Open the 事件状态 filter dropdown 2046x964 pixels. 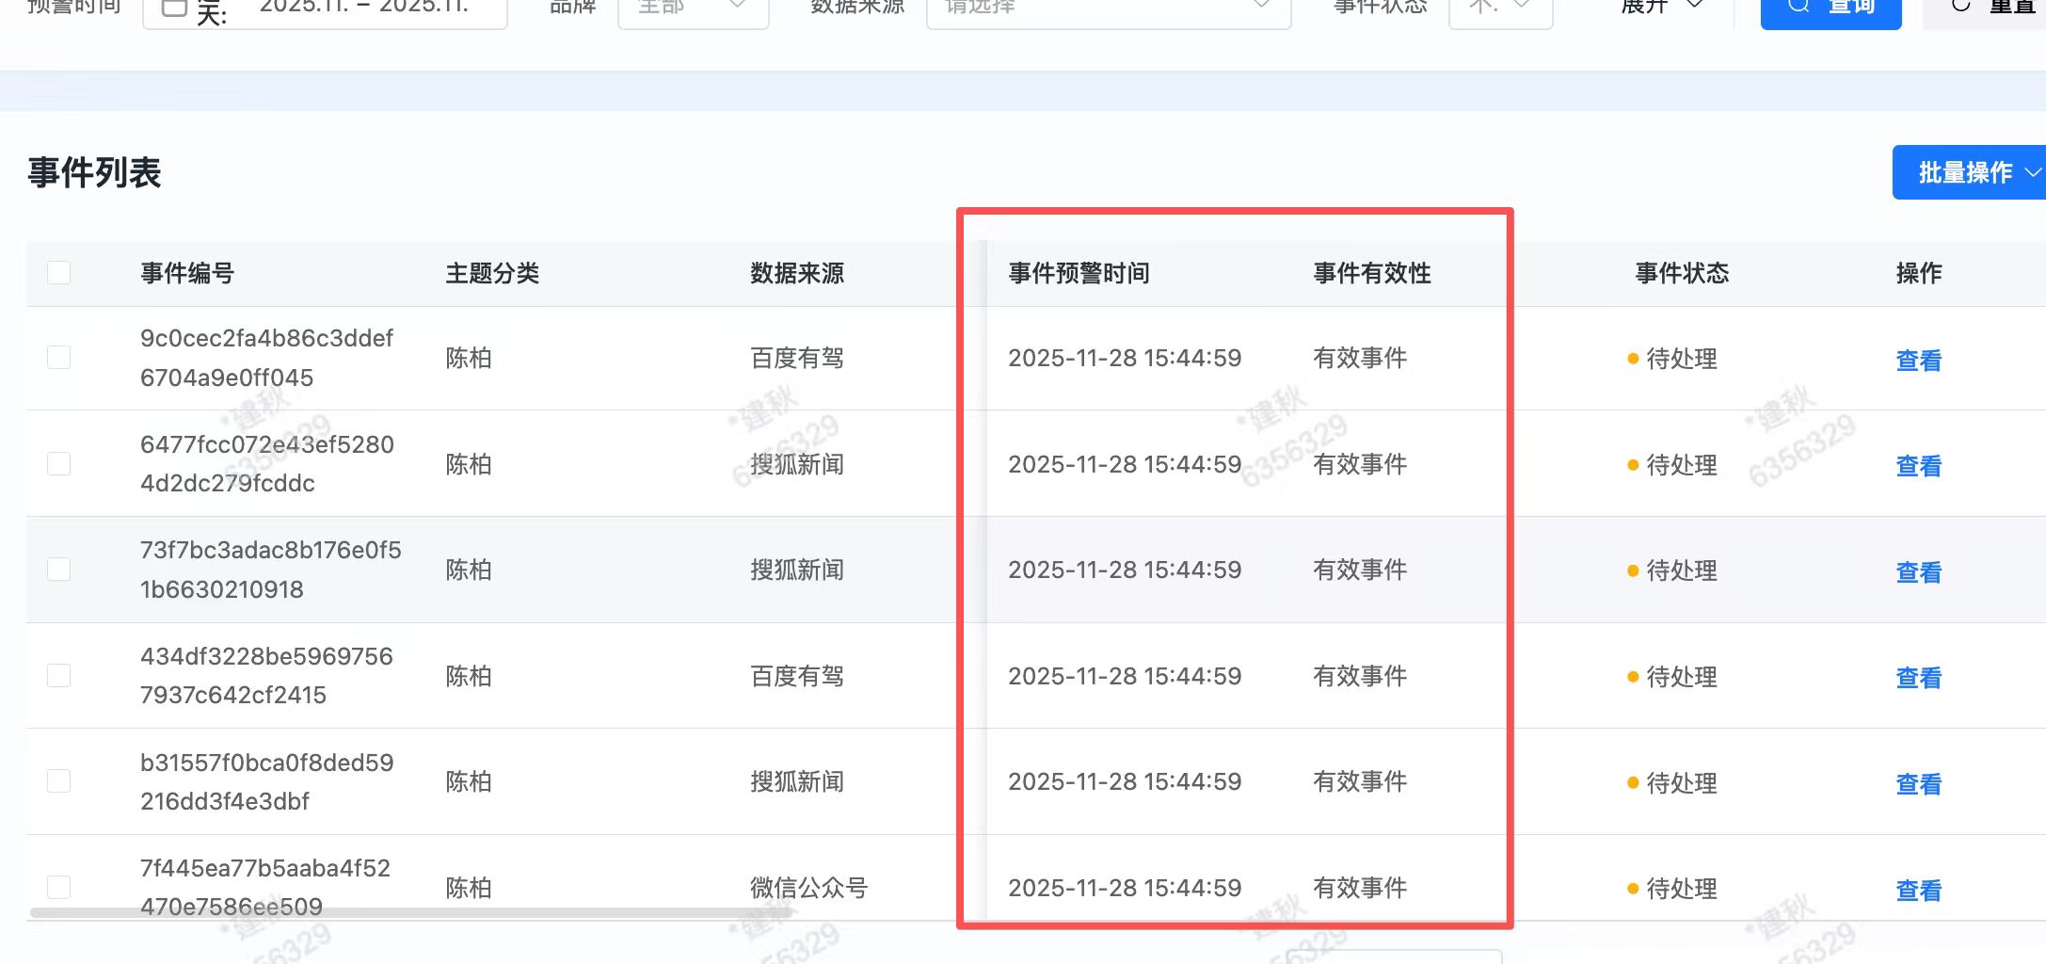click(x=1500, y=9)
